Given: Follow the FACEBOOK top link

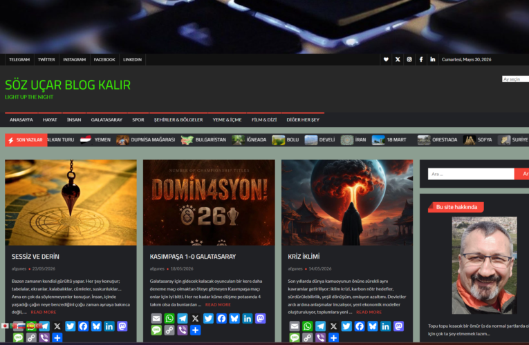Looking at the screenshot, I should click(x=104, y=59).
